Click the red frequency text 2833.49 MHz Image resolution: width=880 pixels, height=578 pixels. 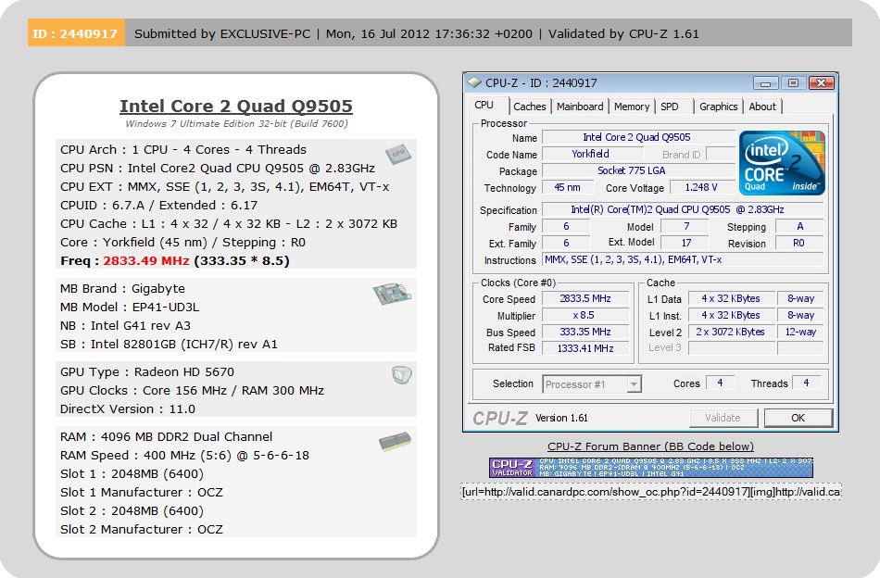point(146,260)
